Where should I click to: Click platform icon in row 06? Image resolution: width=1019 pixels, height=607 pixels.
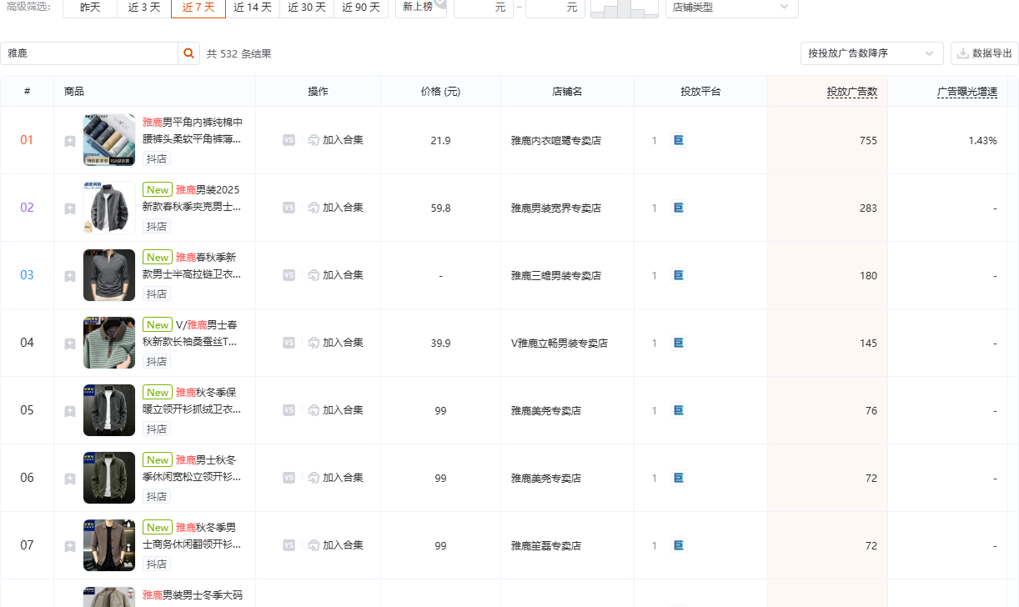pyautogui.click(x=678, y=478)
